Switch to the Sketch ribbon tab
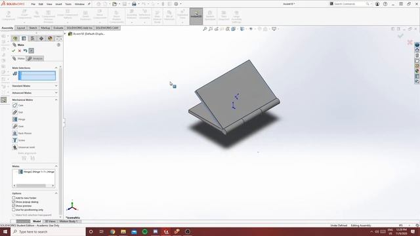Viewport: 420px width, 236px height. pyautogui.click(x=33, y=28)
